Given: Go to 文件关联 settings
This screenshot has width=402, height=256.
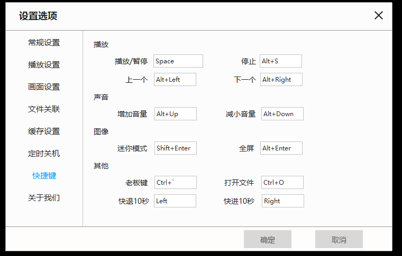Looking at the screenshot, I should (44, 109).
